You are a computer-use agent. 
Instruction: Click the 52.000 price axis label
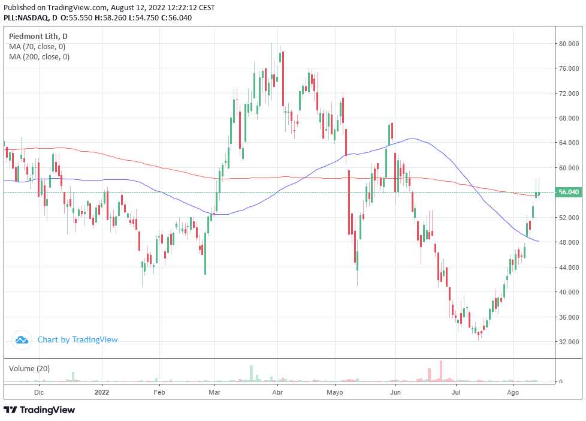tap(569, 218)
